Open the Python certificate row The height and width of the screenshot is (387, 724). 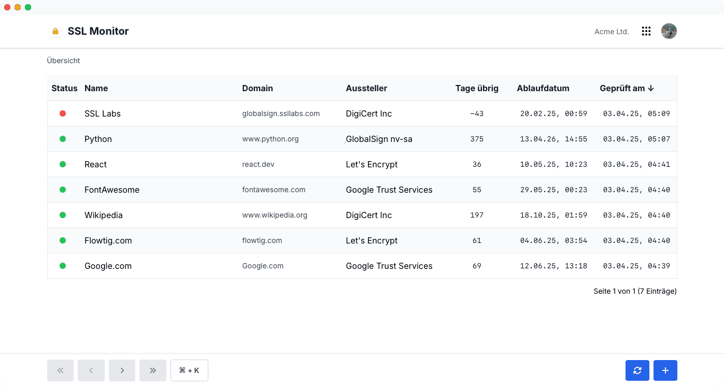pos(362,139)
